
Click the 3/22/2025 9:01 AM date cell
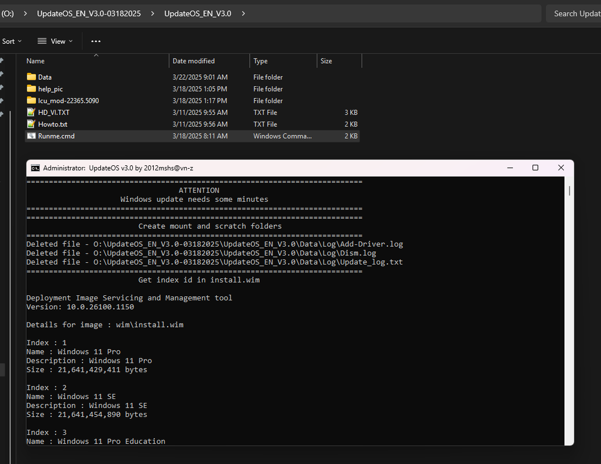(200, 77)
